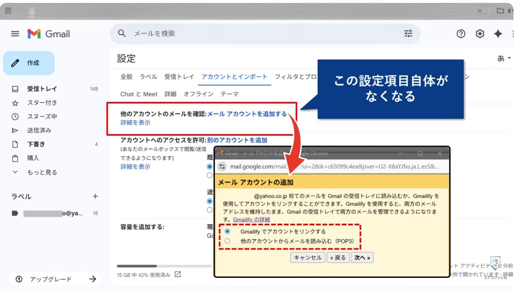This screenshot has width=523, height=291.
Task: Expand もっと見る in the sidebar
Action: pyautogui.click(x=42, y=172)
